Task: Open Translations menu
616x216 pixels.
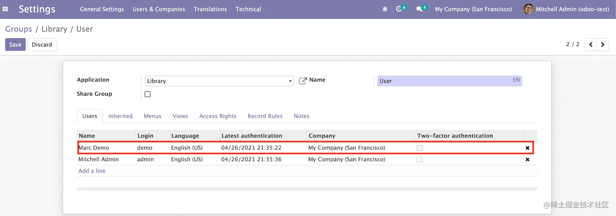Action: [x=210, y=9]
